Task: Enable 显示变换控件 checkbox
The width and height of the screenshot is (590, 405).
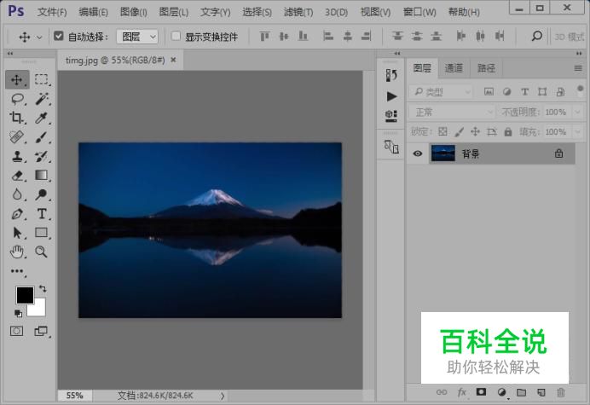Action: [x=176, y=36]
